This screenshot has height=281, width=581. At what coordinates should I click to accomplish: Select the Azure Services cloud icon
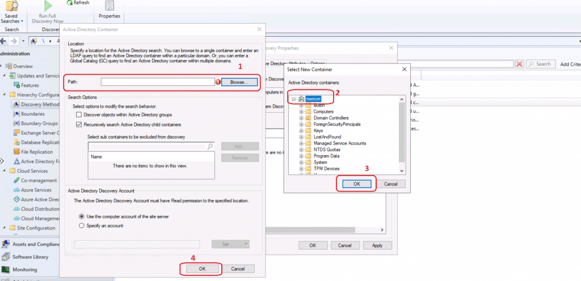coord(16,190)
